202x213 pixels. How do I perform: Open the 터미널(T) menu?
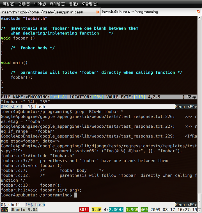[x=58, y=4]
